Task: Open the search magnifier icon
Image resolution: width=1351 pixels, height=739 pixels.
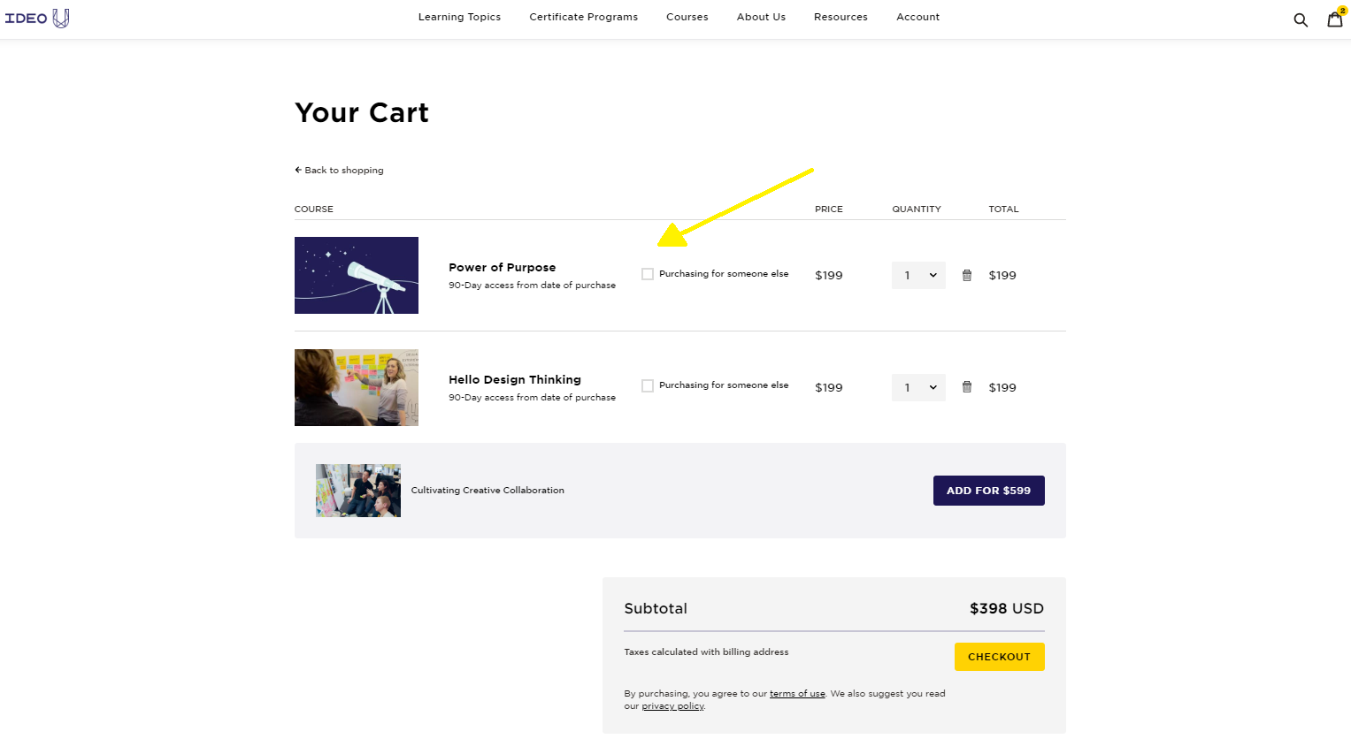Action: [x=1300, y=19]
